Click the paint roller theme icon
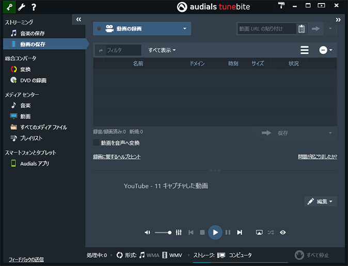The width and height of the screenshot is (348, 266). [281, 5]
